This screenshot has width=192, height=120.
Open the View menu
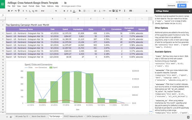19,6
